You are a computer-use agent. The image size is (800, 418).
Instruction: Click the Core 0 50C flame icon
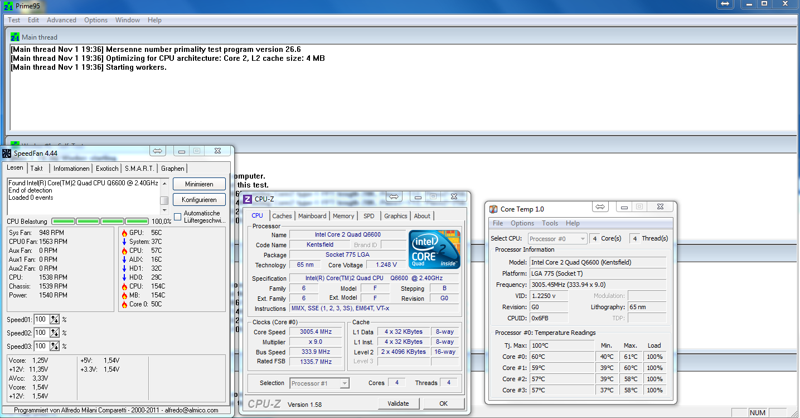pyautogui.click(x=124, y=304)
